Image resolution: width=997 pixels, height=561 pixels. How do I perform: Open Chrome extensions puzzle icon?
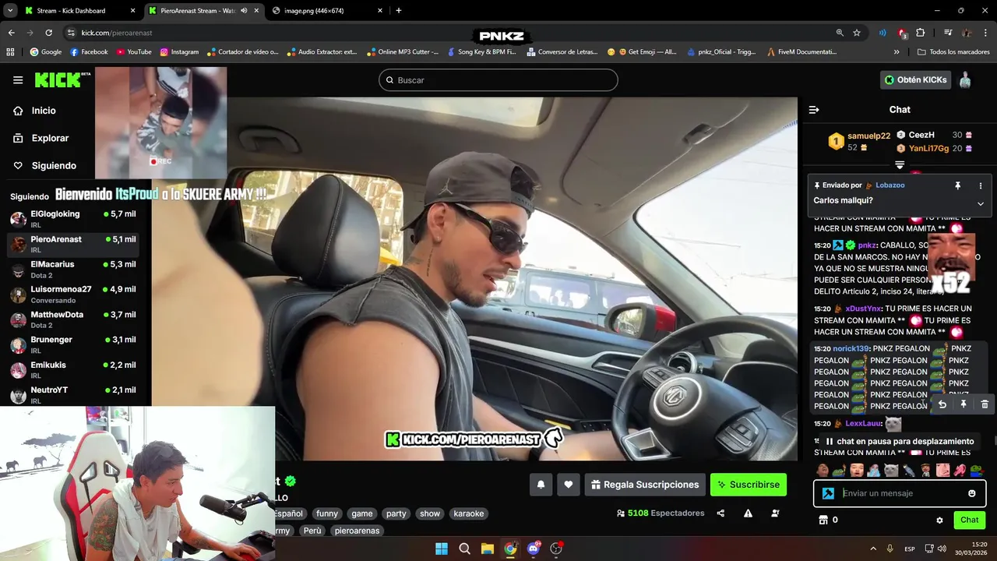click(x=921, y=33)
